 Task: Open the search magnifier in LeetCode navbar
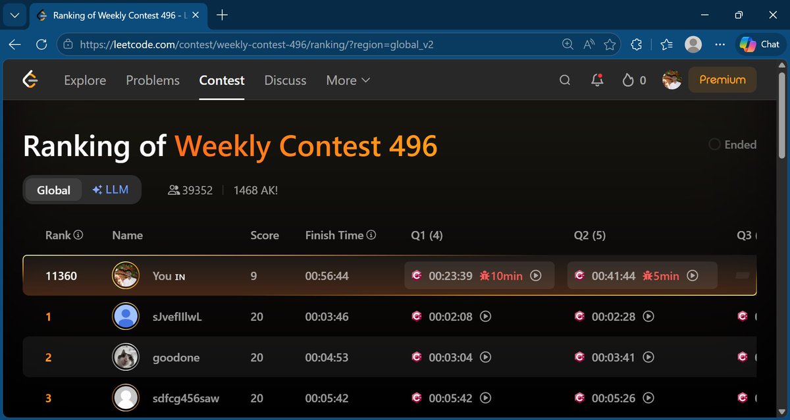click(565, 80)
